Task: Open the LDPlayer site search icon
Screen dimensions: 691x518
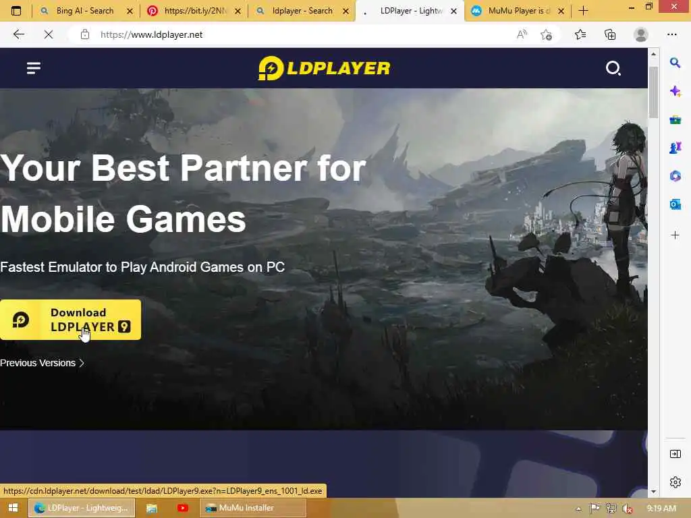Action: click(613, 68)
